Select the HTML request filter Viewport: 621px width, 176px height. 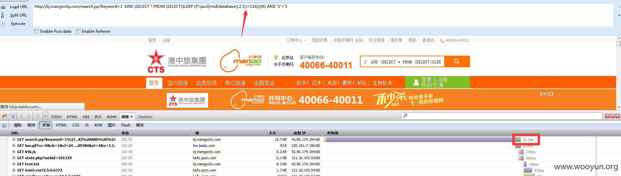click(x=61, y=125)
